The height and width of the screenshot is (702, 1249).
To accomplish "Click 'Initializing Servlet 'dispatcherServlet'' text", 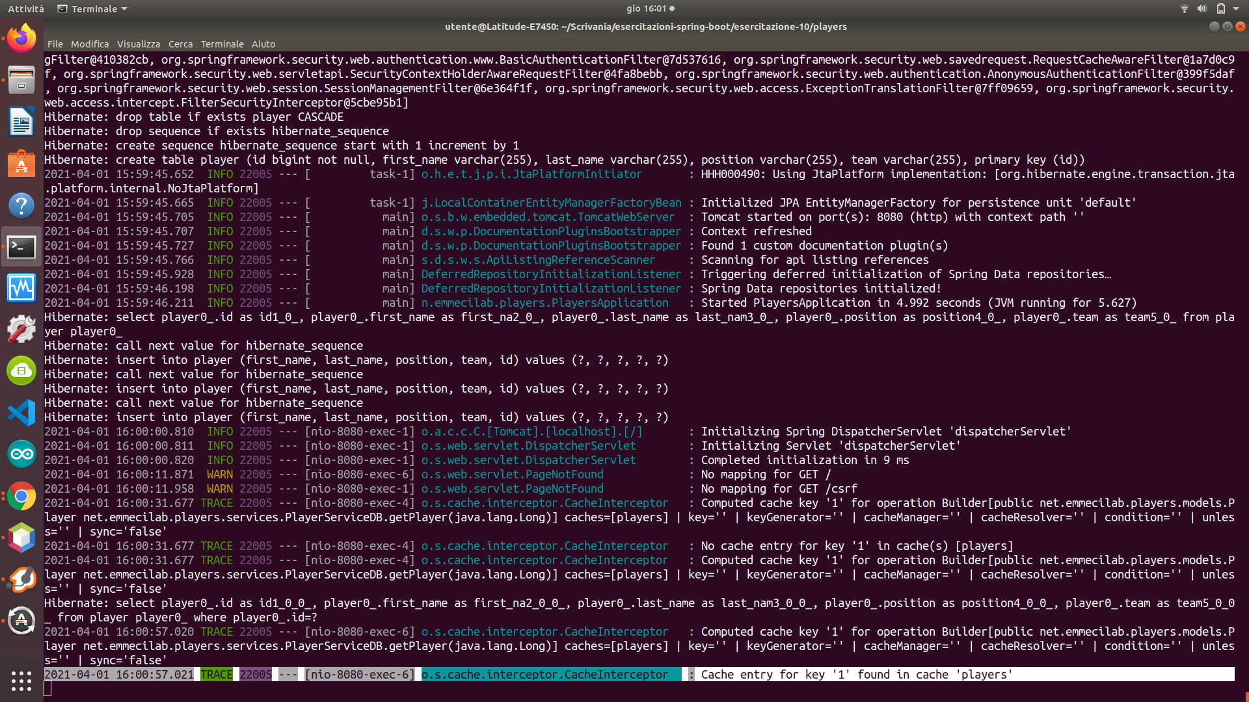I will [831, 446].
